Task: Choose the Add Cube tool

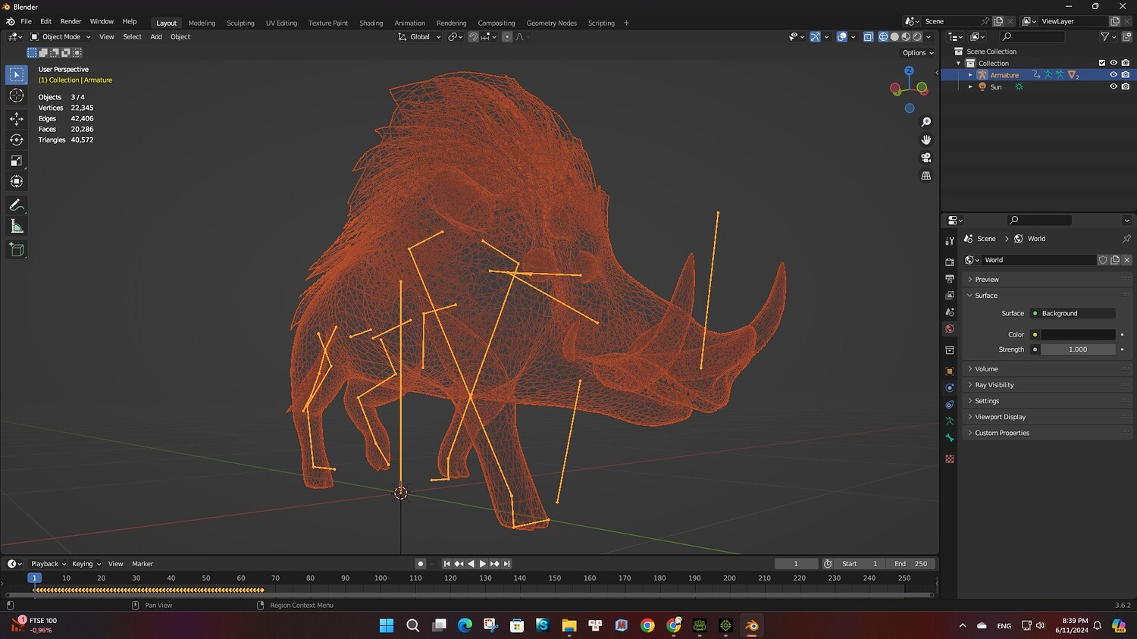Action: (x=17, y=250)
